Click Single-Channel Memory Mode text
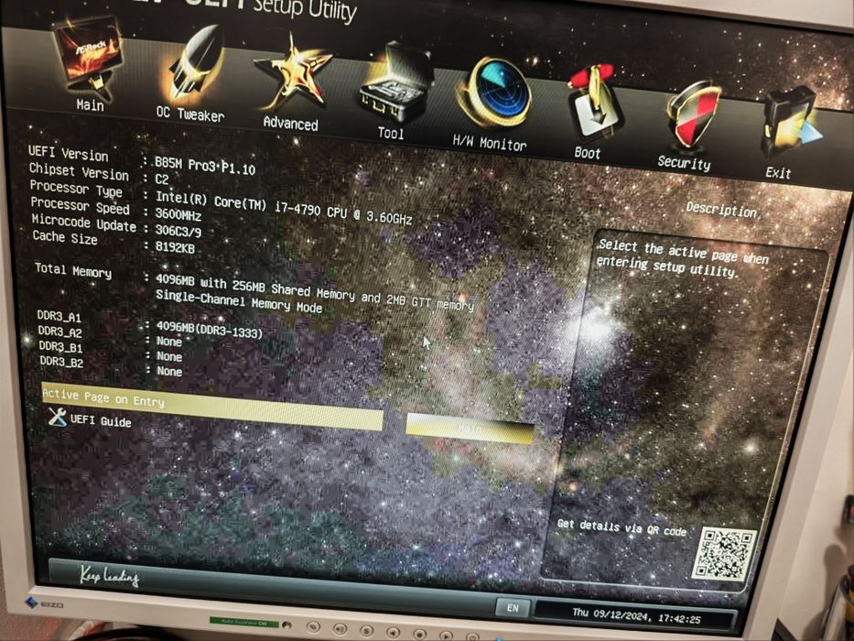The image size is (854, 641). point(239,302)
